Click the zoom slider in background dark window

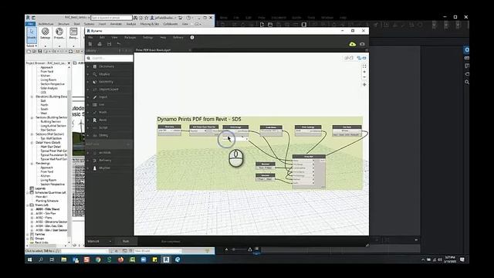(239, 249)
